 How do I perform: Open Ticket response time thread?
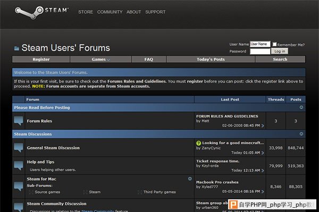point(217,161)
